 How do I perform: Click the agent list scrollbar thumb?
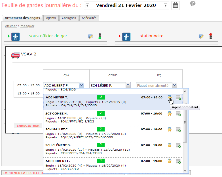tap(185, 122)
